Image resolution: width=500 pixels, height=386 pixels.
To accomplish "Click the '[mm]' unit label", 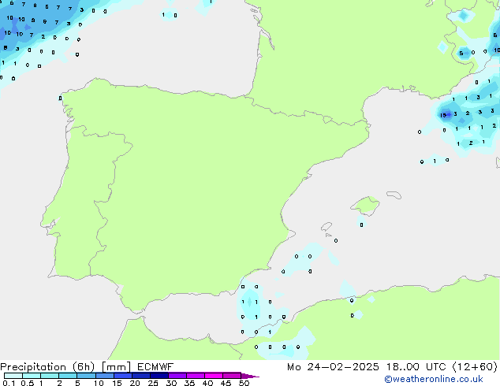I will [x=116, y=367].
